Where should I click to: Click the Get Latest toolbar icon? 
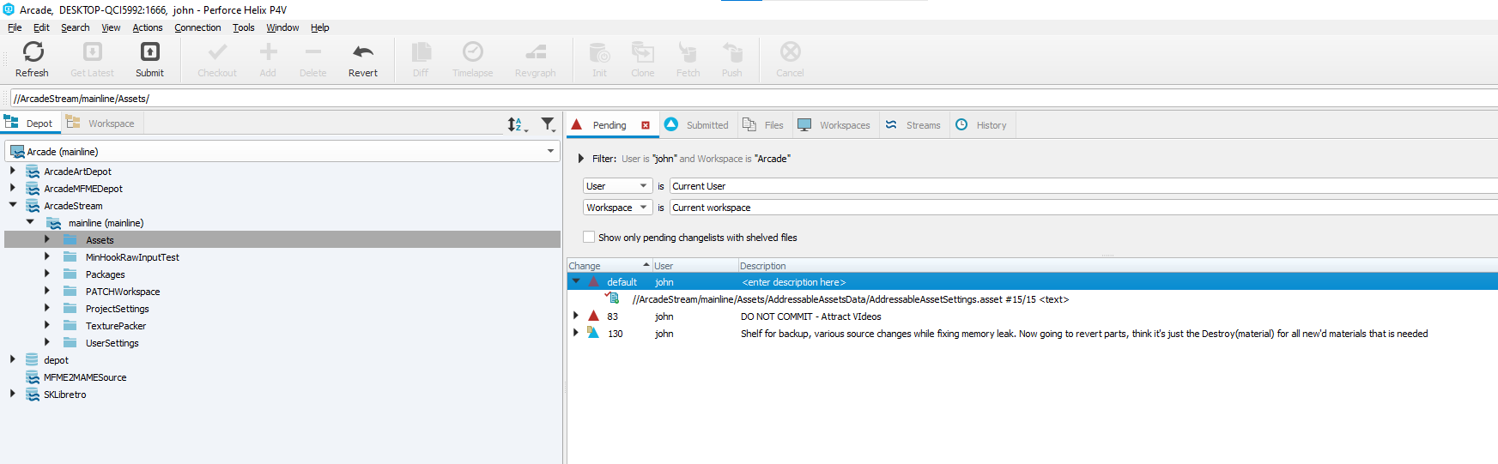click(92, 53)
